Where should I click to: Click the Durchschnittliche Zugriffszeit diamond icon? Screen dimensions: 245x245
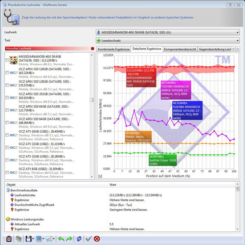pos(12,205)
